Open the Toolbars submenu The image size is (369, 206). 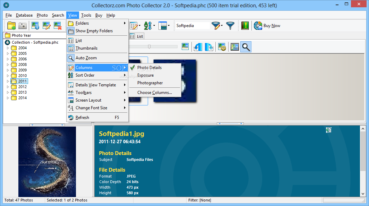tap(97, 93)
